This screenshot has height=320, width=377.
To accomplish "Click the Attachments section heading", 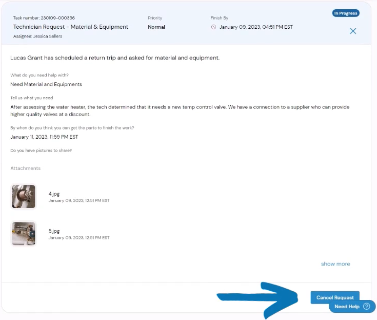I will 26,168.
